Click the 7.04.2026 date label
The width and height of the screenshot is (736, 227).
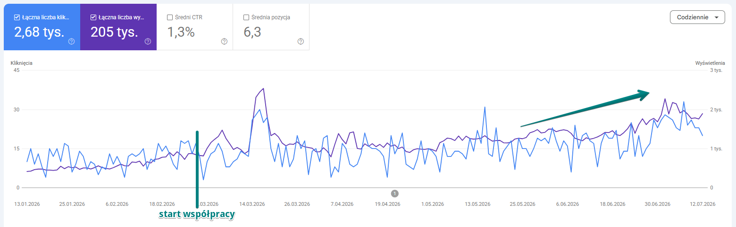click(x=342, y=204)
